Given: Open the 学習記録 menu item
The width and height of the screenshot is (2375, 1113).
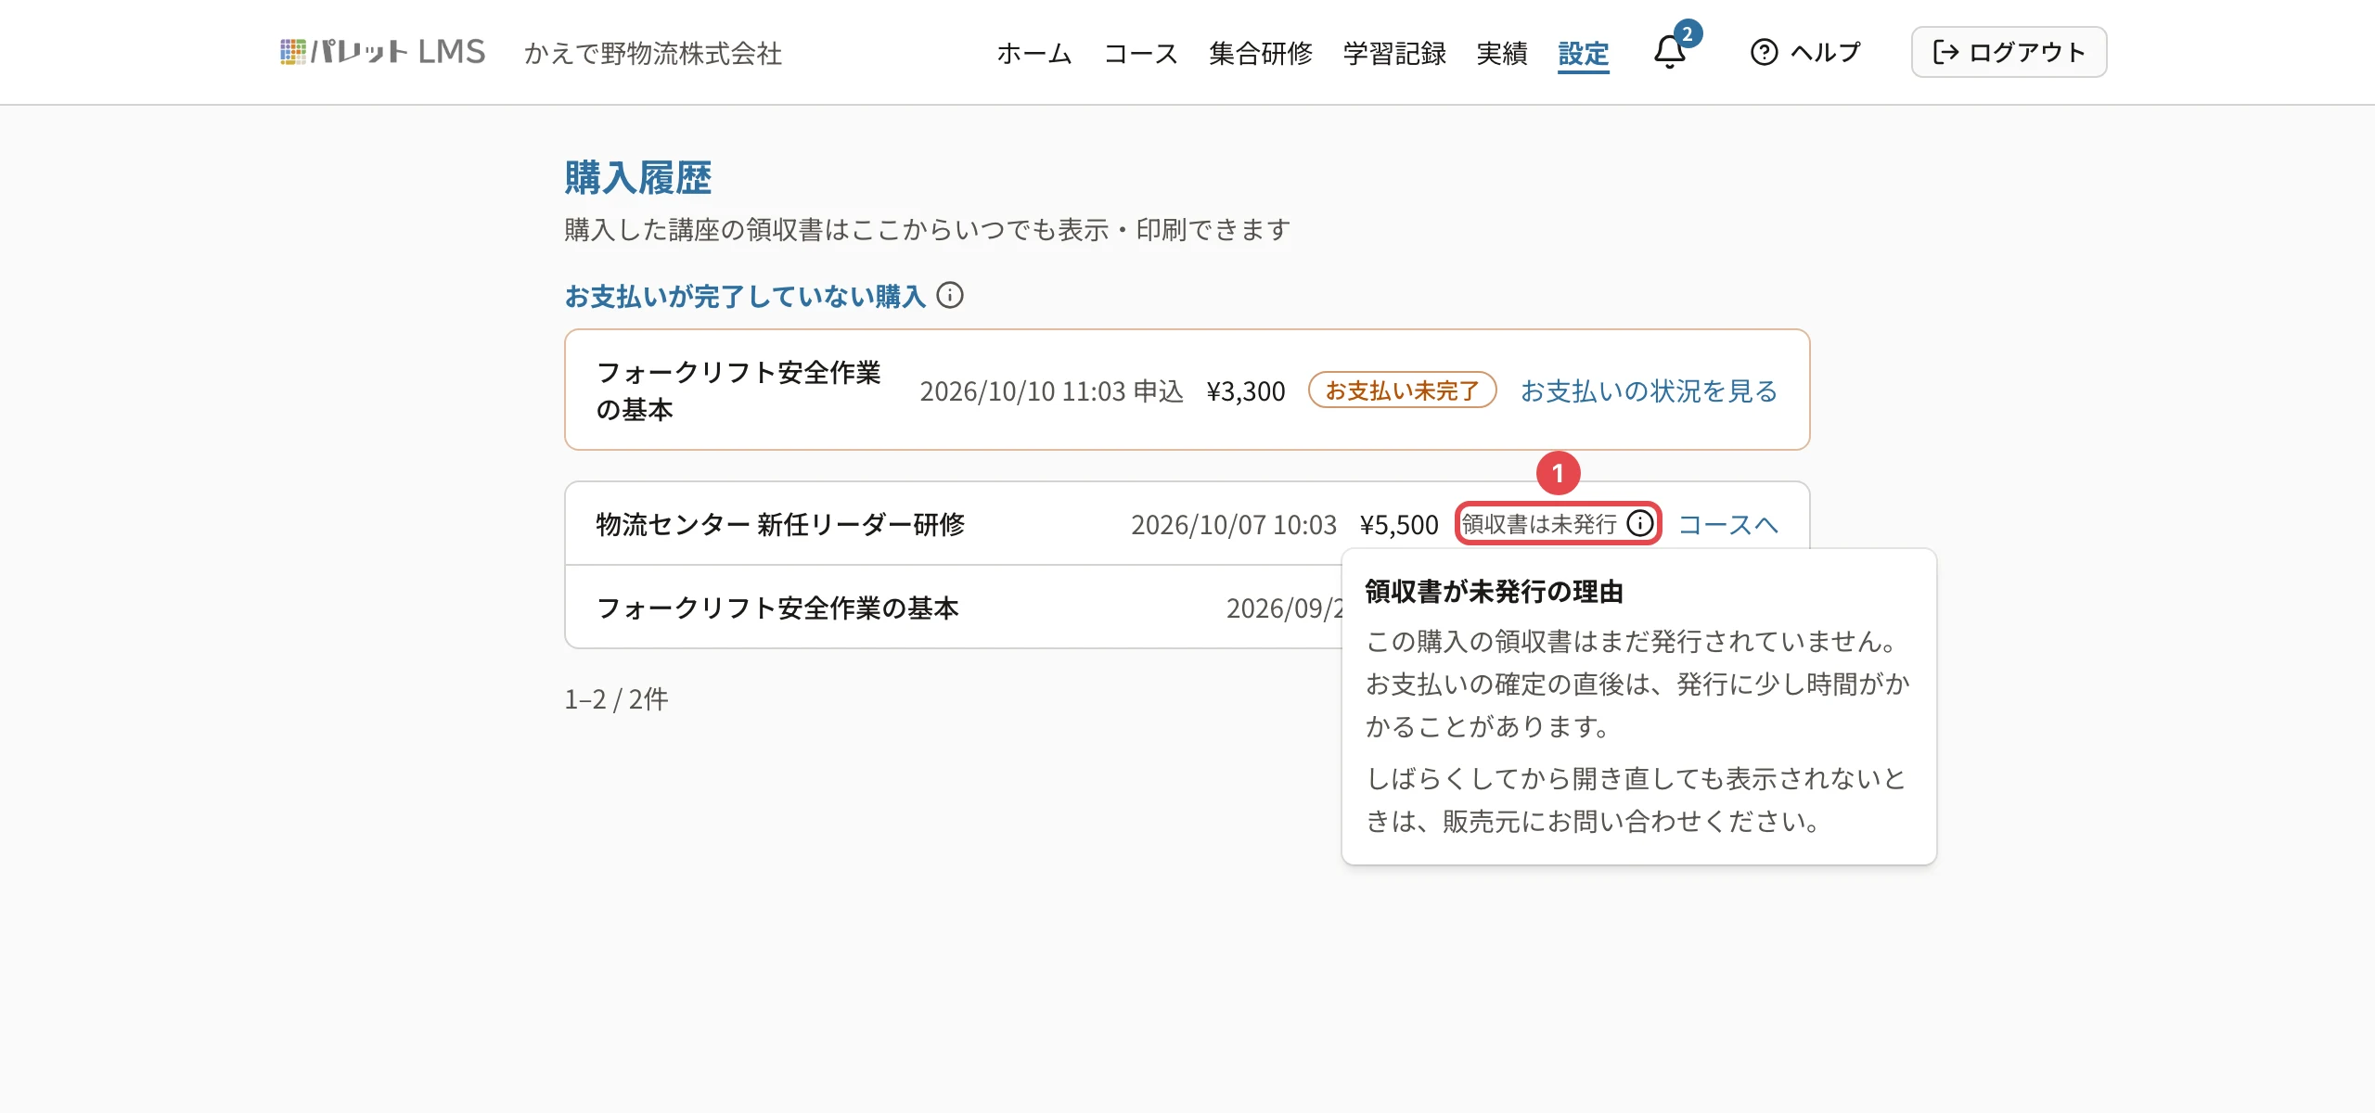Looking at the screenshot, I should point(1394,53).
